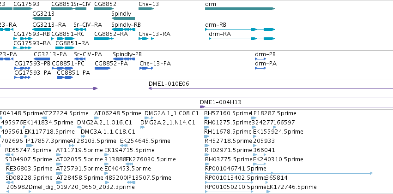Open EST EC40453.5prime

point(127,169)
